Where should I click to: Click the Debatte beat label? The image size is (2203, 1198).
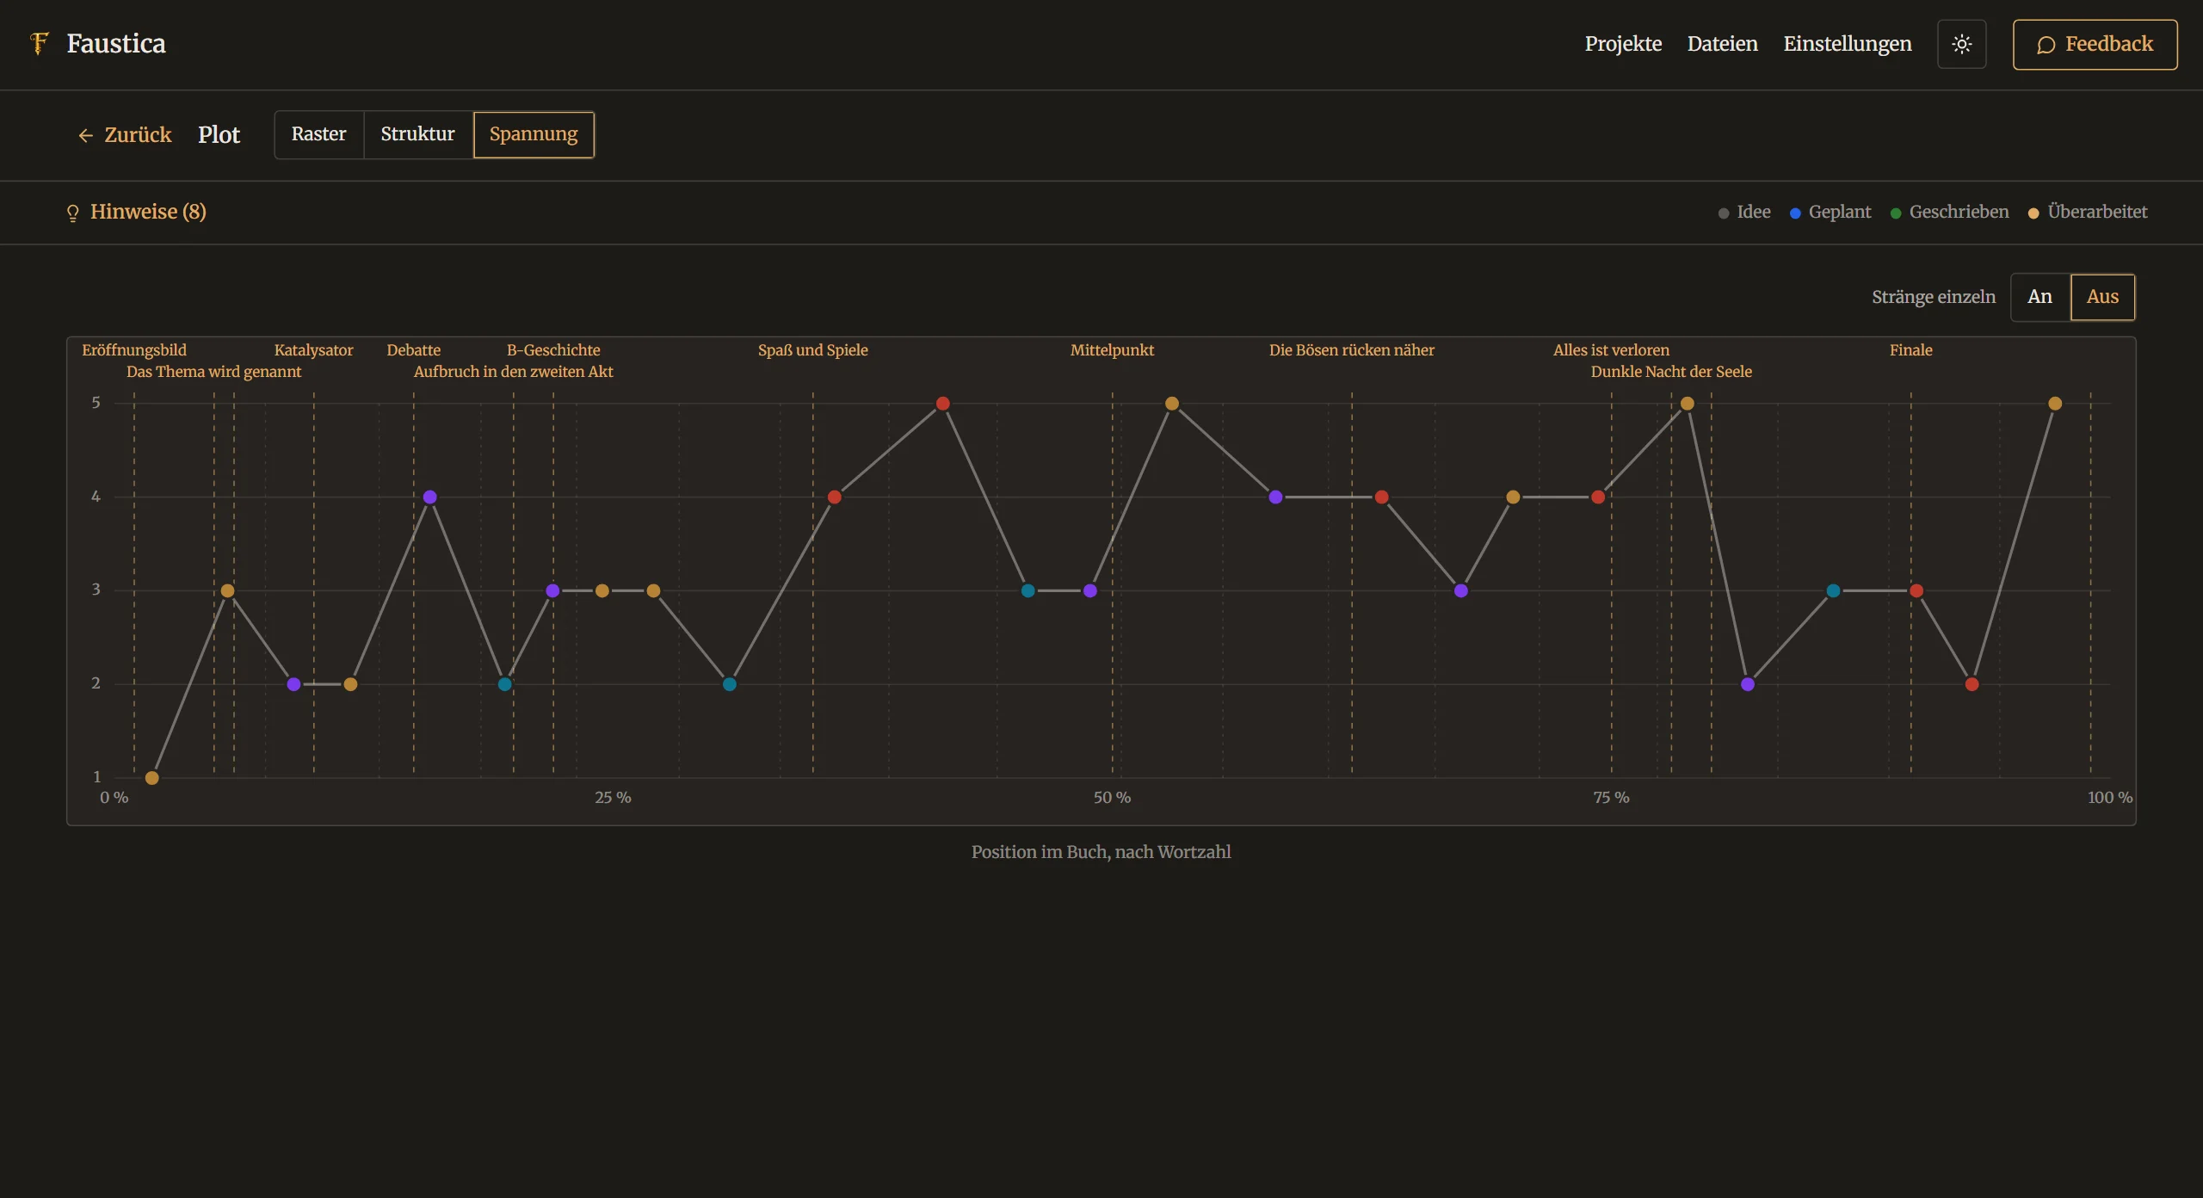414,350
